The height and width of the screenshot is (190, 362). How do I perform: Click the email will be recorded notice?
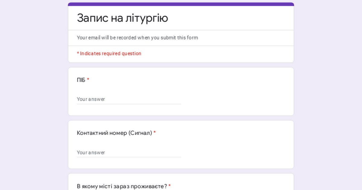137,38
